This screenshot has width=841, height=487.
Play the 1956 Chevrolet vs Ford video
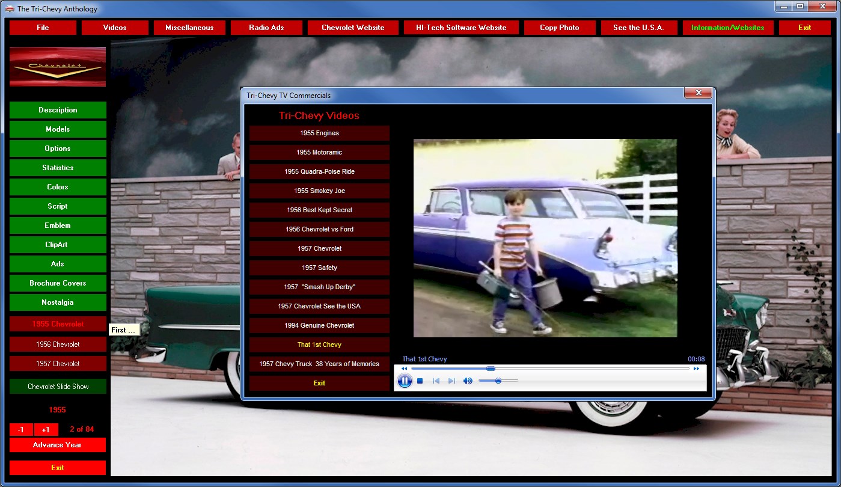click(319, 230)
